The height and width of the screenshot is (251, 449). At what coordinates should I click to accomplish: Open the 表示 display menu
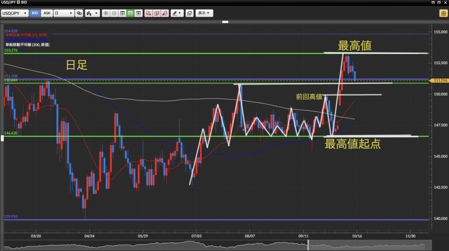click(x=204, y=13)
